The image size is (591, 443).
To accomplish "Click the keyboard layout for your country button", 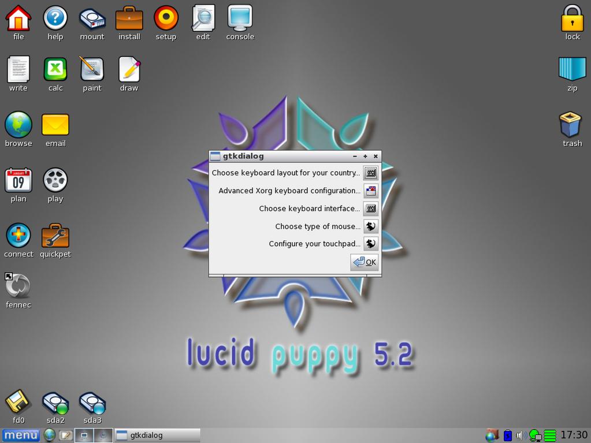I will (371, 173).
